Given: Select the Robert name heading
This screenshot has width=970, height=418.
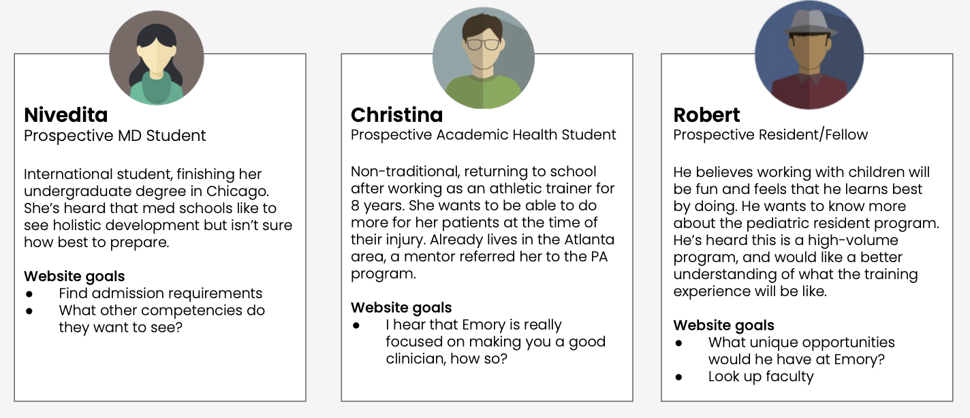Looking at the screenshot, I should coord(706,114).
